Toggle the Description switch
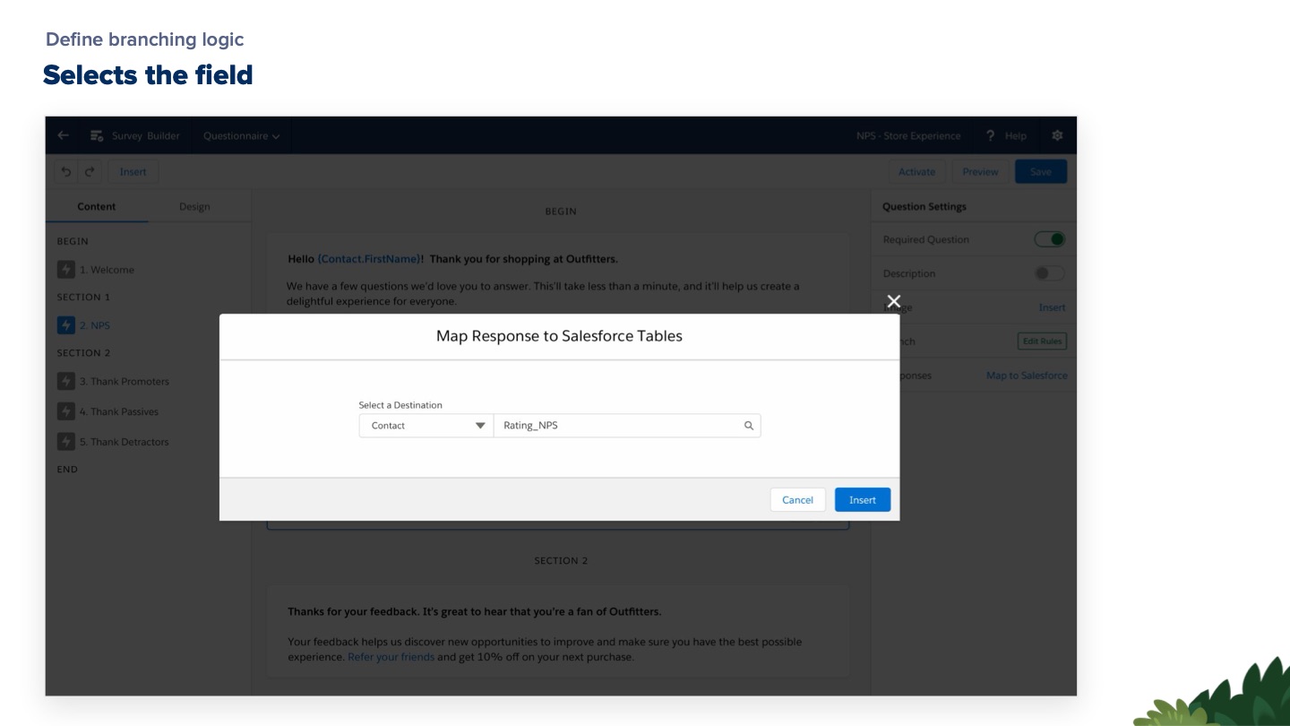The width and height of the screenshot is (1290, 726). 1050,273
